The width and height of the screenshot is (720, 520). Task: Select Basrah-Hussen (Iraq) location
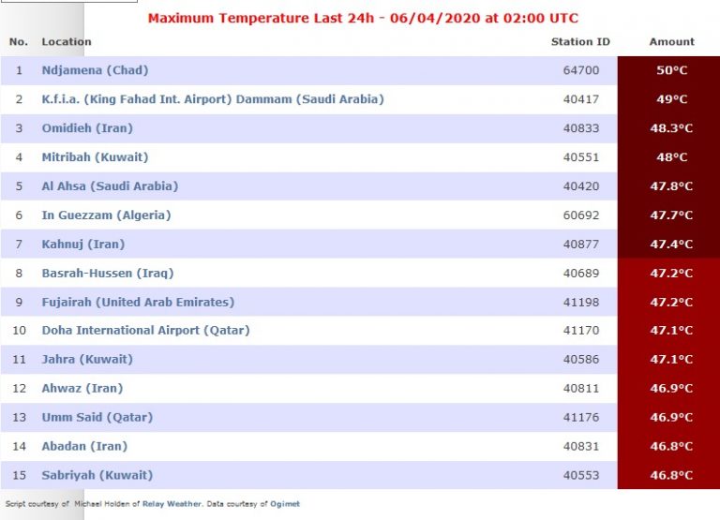pyautogui.click(x=107, y=274)
